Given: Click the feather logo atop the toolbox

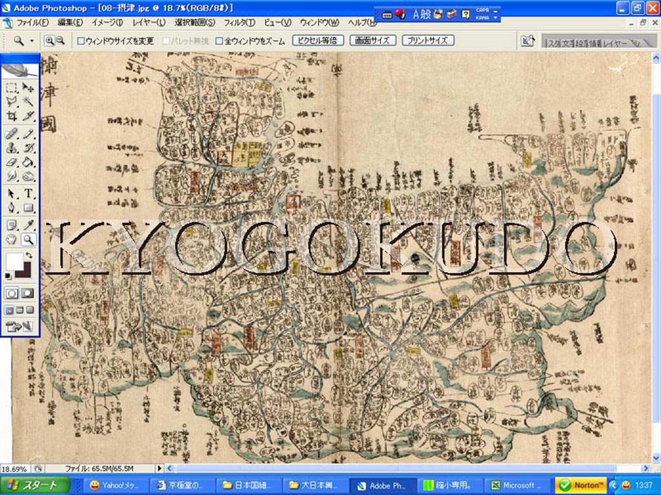Looking at the screenshot, I should coord(20,70).
